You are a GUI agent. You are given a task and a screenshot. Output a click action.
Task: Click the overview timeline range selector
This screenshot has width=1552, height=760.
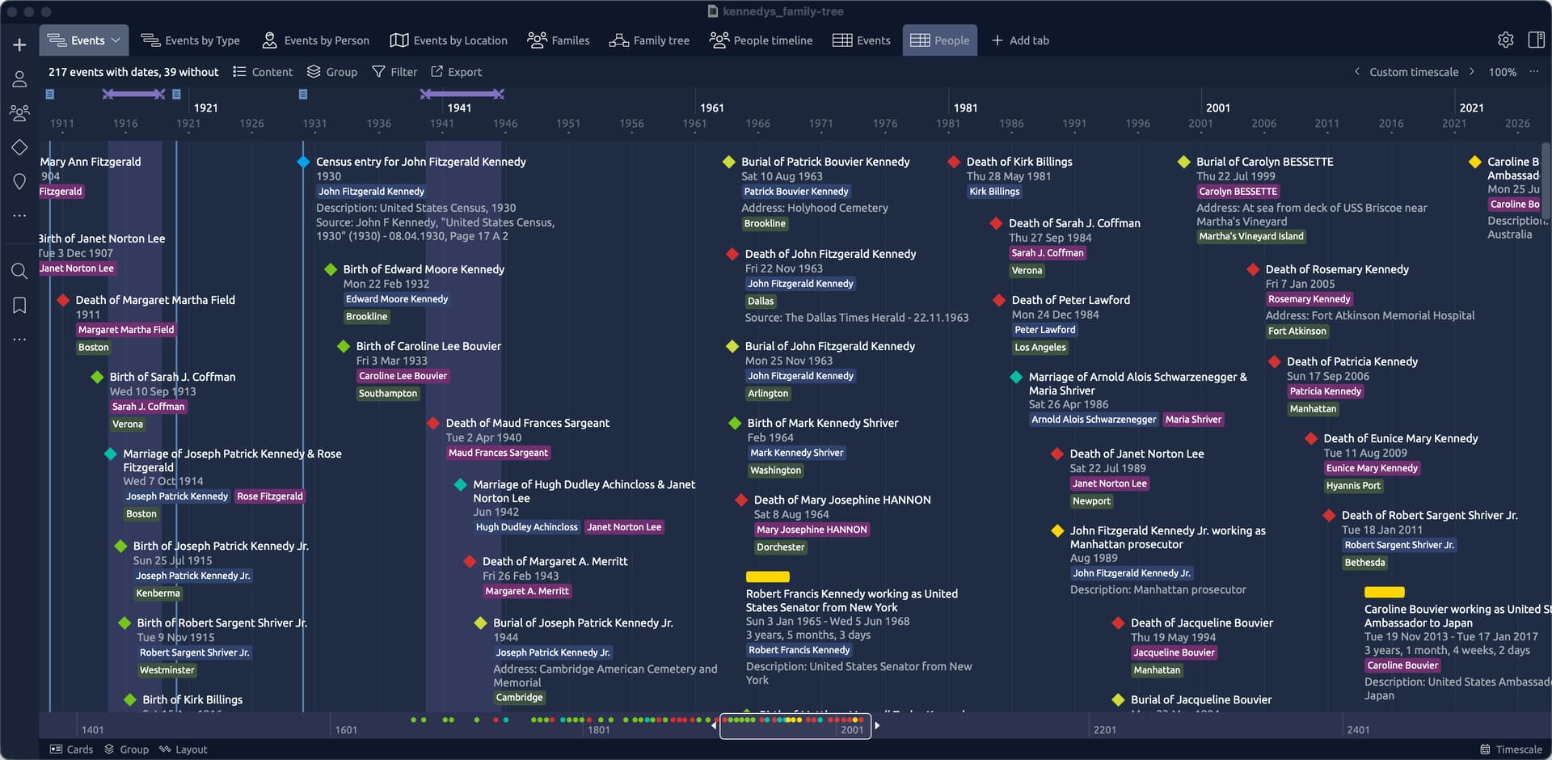[x=795, y=725]
